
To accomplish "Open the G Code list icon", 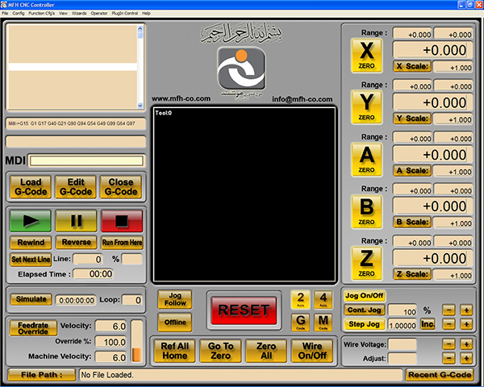I will pos(300,322).
